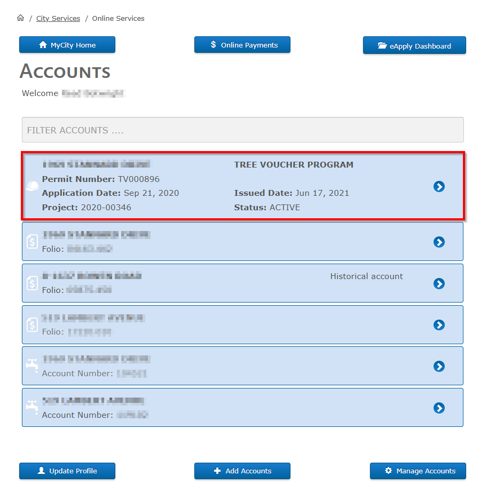Go to MyCity Home

67,45
